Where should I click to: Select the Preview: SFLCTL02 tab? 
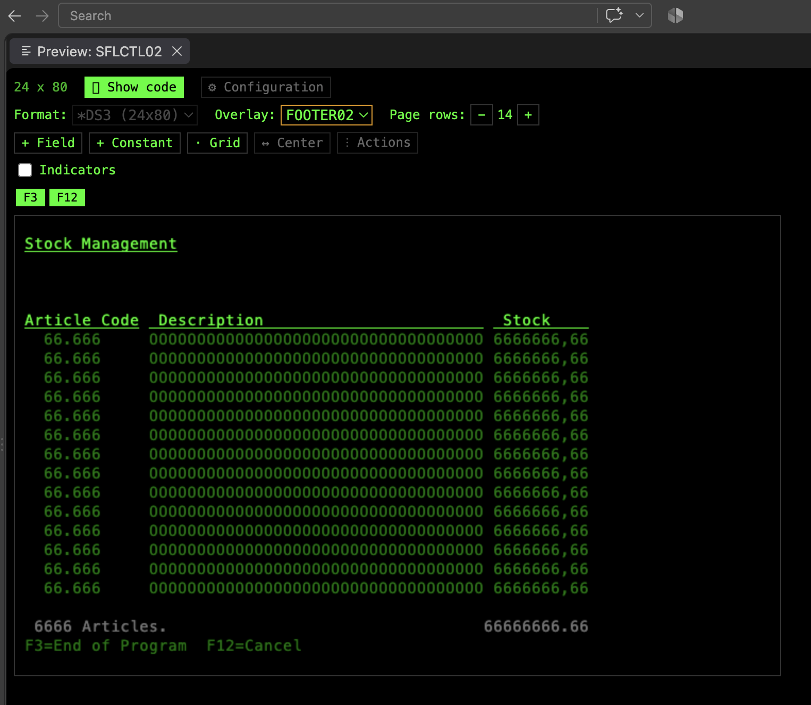coord(99,52)
